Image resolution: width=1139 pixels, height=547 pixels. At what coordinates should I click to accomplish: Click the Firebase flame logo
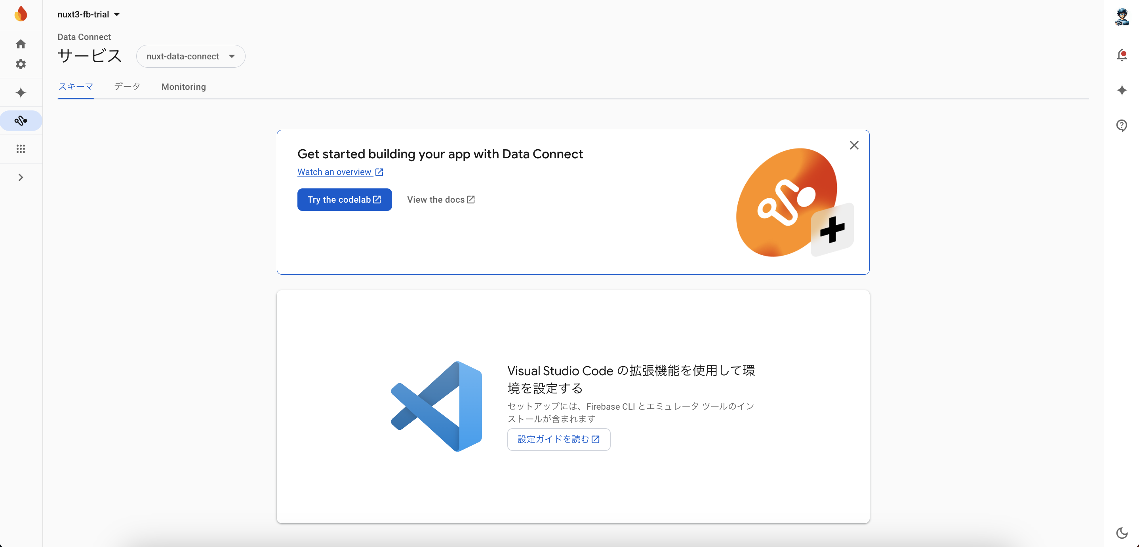coord(20,14)
